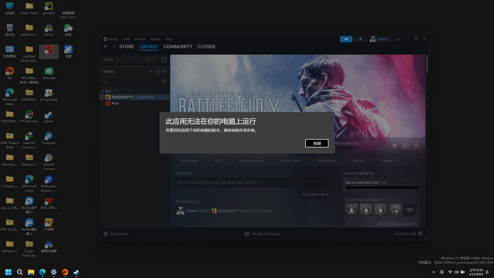The image size is (494, 278).
Task: Open WPS Office desktop icon
Action: pyautogui.click(x=49, y=203)
